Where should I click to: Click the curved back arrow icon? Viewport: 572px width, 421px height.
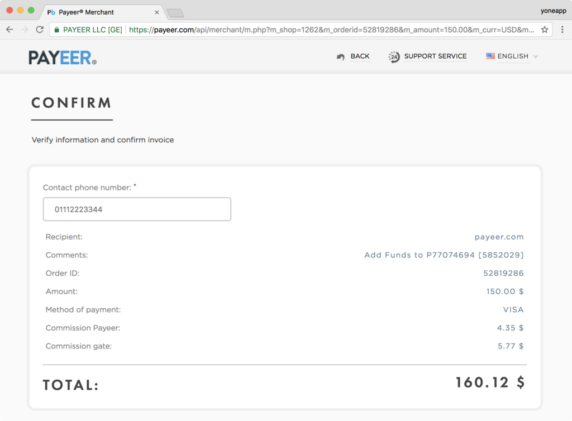click(x=341, y=56)
